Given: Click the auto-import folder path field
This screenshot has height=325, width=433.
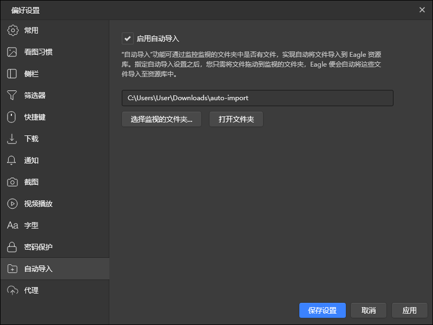Looking at the screenshot, I should coord(258,98).
